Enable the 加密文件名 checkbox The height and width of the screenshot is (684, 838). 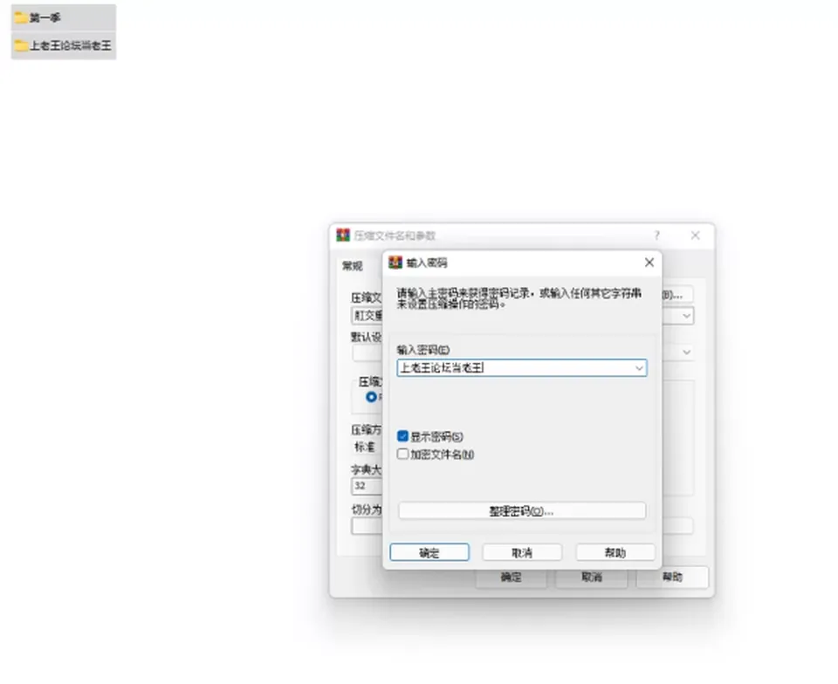pyautogui.click(x=403, y=454)
